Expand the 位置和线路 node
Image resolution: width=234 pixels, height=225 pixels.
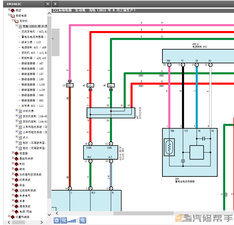click(9, 216)
